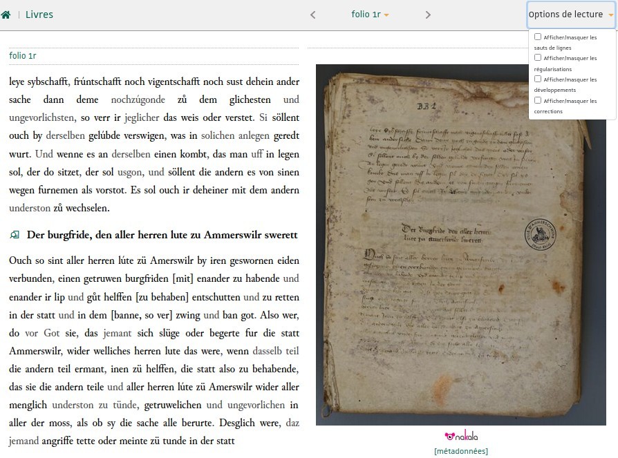
Task: Click the Der burgfride section heading text
Action: coord(162,235)
